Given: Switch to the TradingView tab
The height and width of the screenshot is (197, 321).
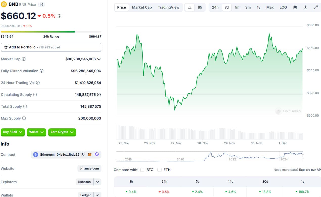Looking at the screenshot, I should coord(169,7).
